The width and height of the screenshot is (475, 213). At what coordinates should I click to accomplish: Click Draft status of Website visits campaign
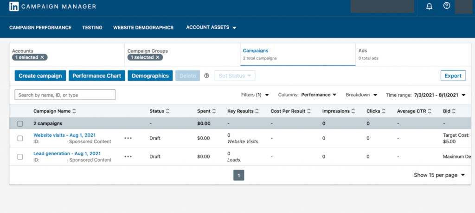tap(155, 138)
